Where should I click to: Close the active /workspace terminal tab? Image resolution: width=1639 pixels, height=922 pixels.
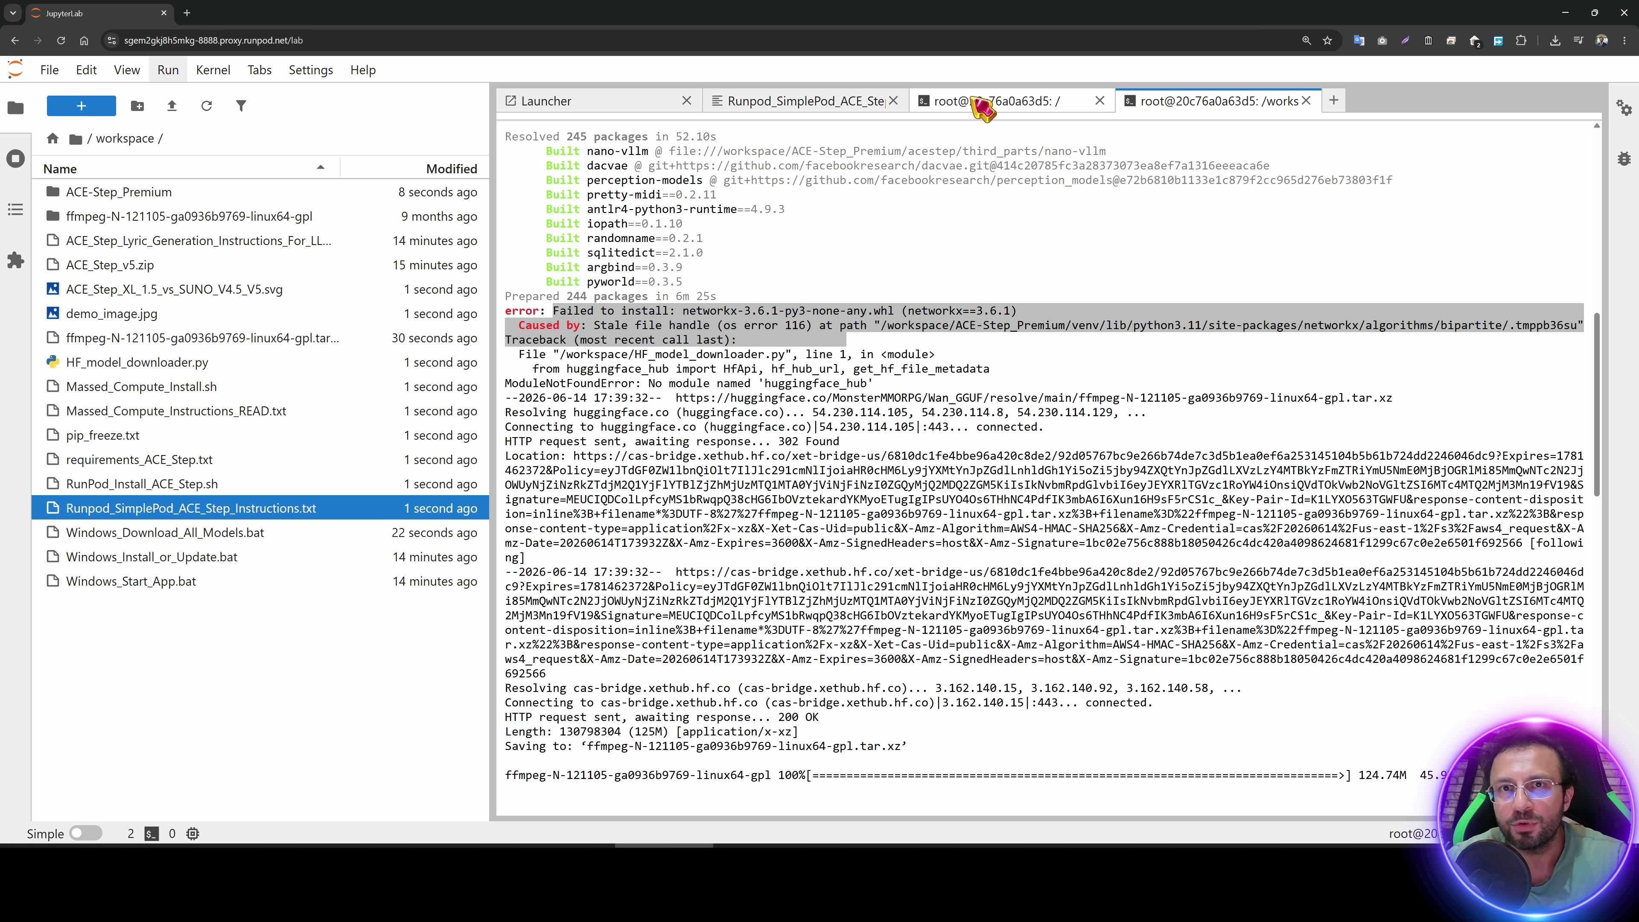1306,101
